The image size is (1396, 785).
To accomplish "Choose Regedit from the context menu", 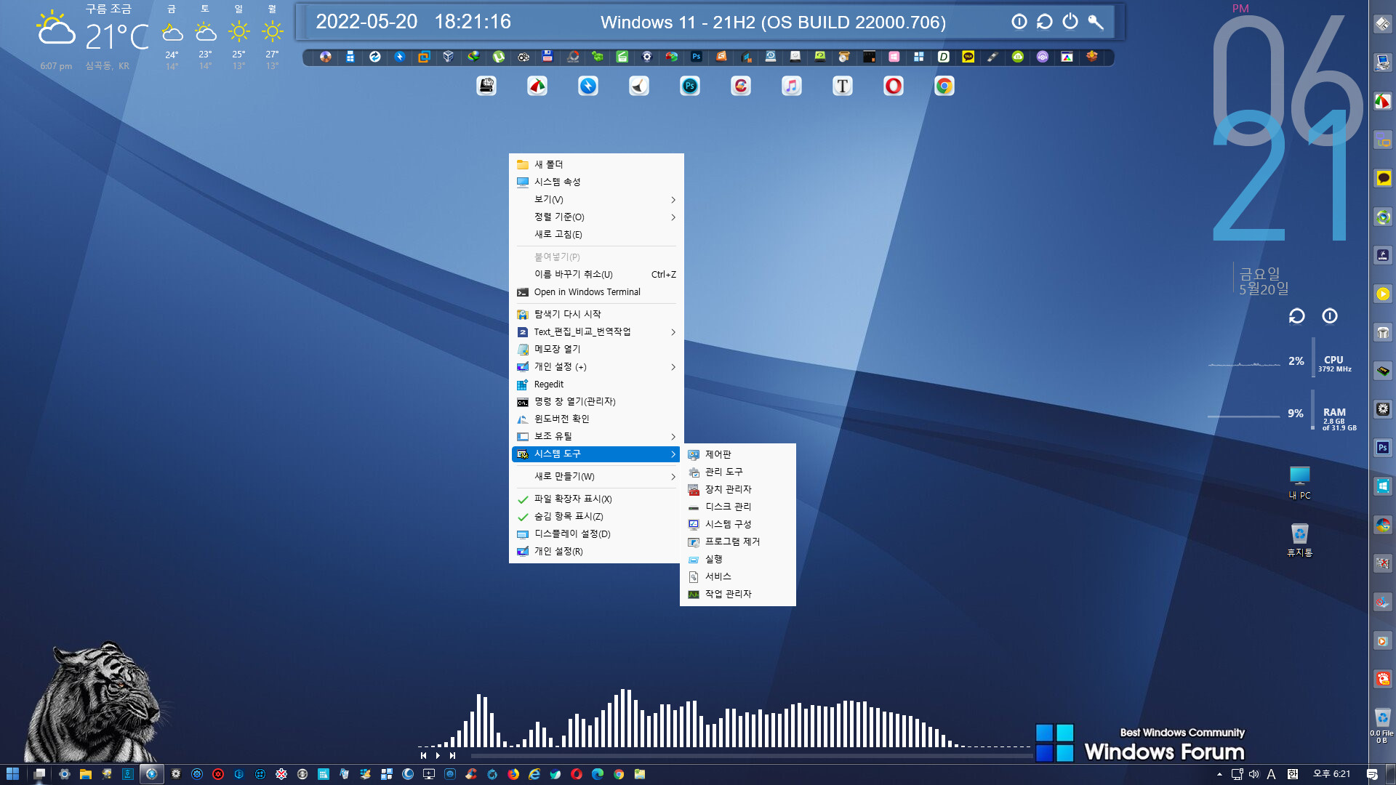I will (596, 385).
